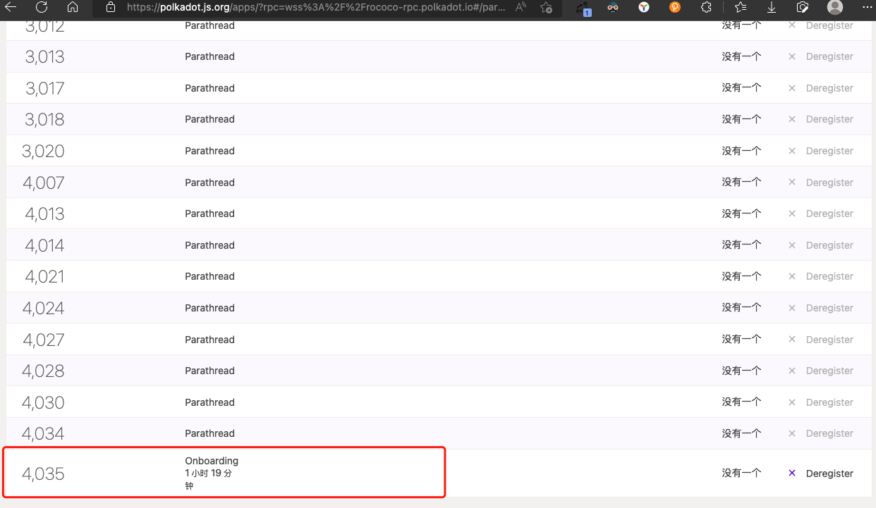Select para ID 4,027

[x=44, y=340]
